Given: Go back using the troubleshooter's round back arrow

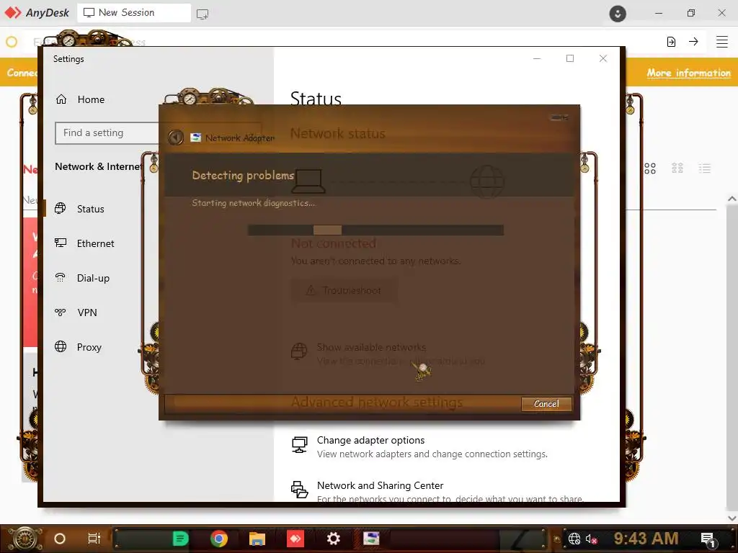Looking at the screenshot, I should [x=176, y=138].
